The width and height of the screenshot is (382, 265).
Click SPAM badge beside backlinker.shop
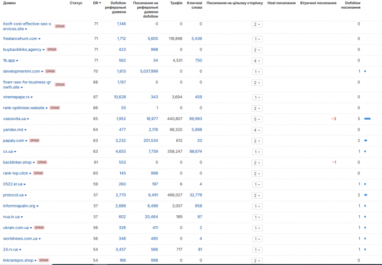(x=41, y=163)
